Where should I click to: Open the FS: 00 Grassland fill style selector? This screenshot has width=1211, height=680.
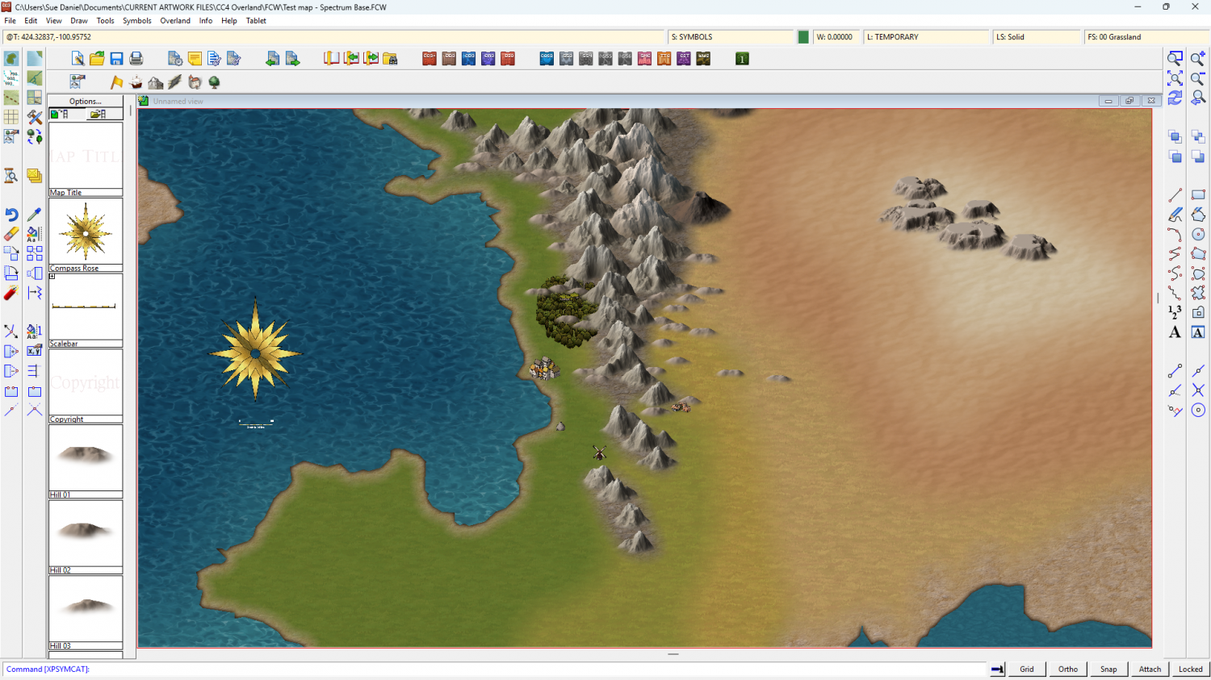(1145, 37)
